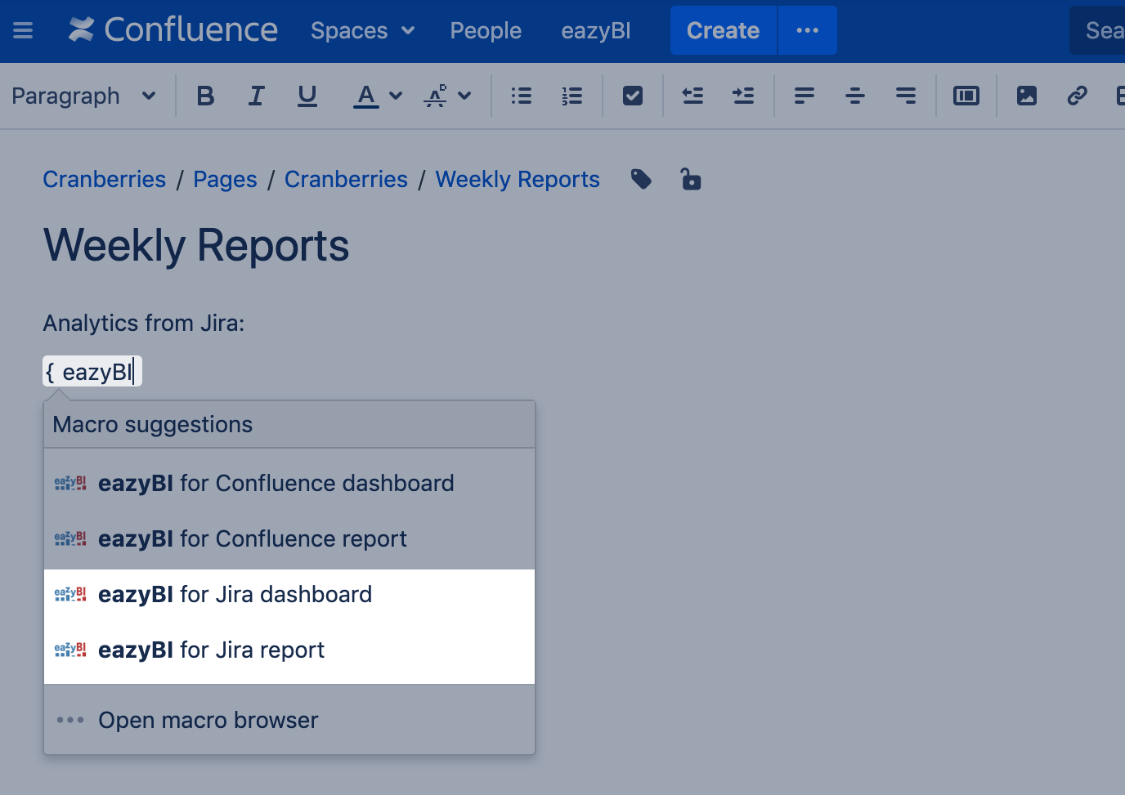Open page restrictions with the lock icon
The image size is (1125, 795).
[x=691, y=179]
